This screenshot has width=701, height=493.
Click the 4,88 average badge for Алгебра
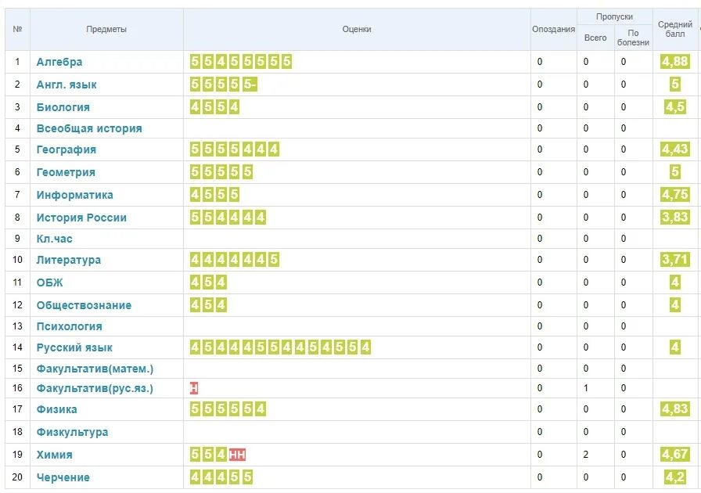coord(674,61)
